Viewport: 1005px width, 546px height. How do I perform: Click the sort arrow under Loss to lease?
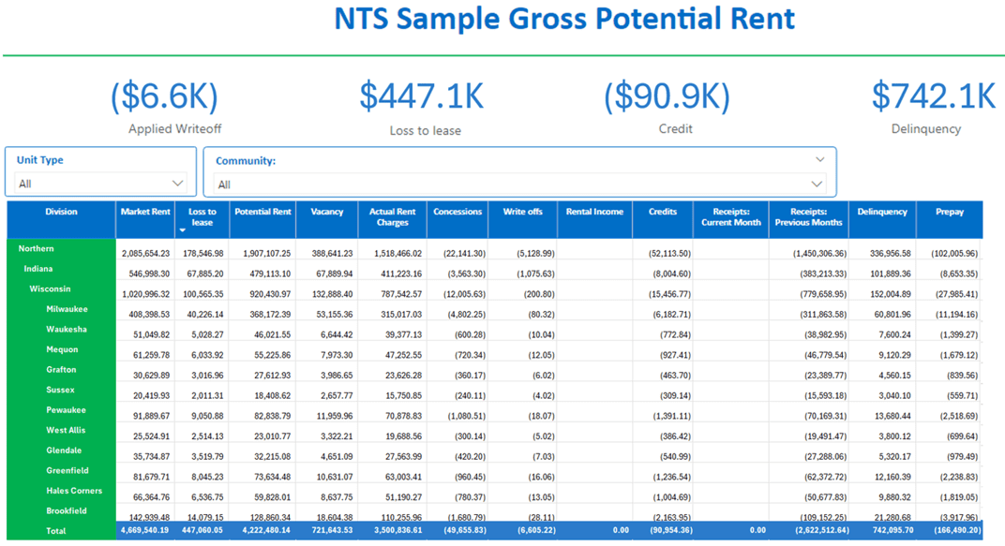182,231
